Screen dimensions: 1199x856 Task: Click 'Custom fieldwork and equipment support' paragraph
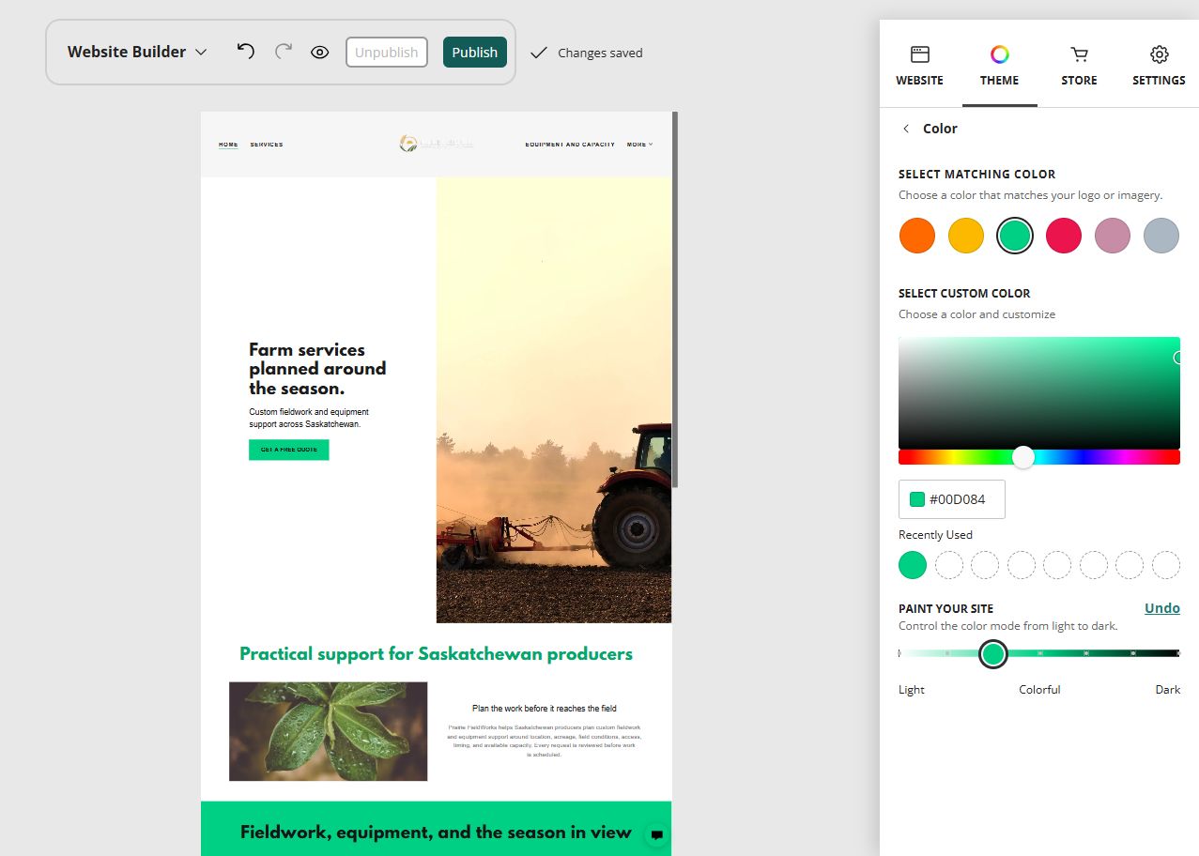click(309, 418)
